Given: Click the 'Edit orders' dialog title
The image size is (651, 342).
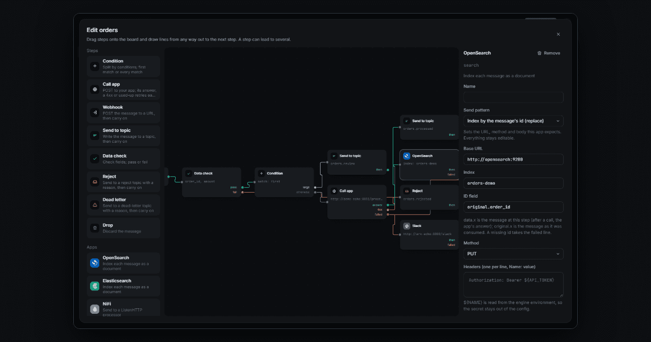Looking at the screenshot, I should [102, 30].
